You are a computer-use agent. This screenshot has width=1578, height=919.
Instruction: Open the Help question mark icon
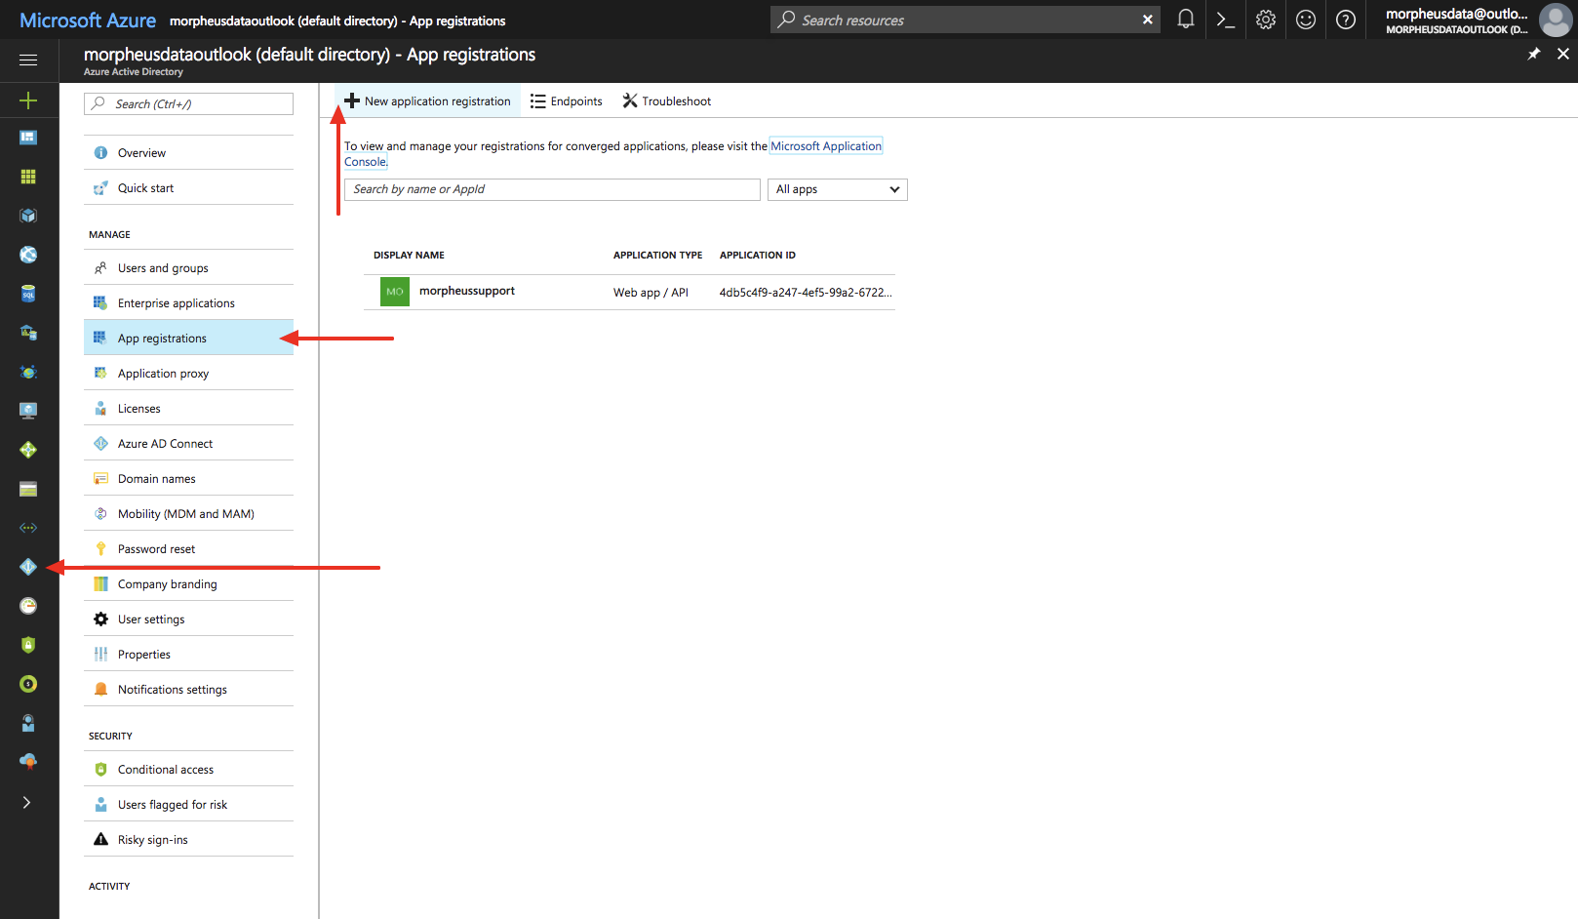click(x=1346, y=20)
